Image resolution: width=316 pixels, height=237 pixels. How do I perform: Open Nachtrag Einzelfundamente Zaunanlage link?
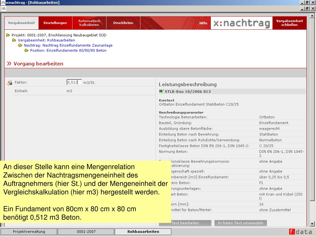point(68,45)
